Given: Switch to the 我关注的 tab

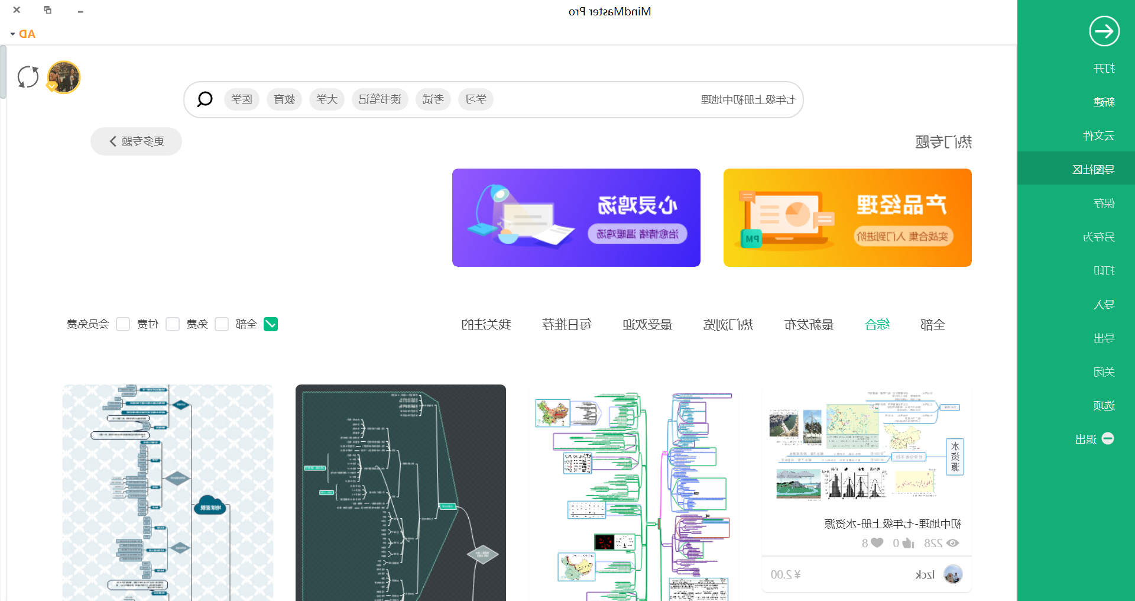Looking at the screenshot, I should pyautogui.click(x=486, y=324).
